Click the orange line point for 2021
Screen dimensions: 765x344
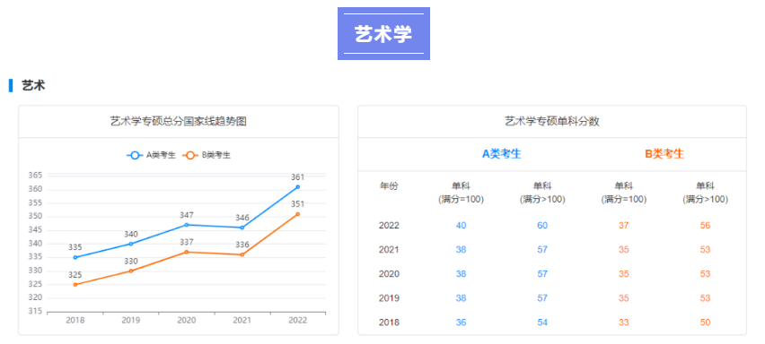click(x=242, y=255)
